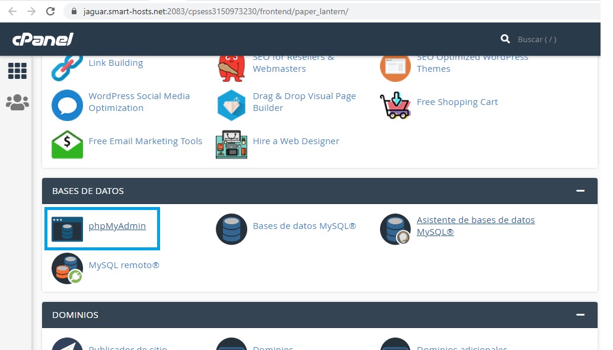Screen dimensions: 613x350
Task: Click the Bases de datos MySQL icon
Action: click(x=231, y=229)
